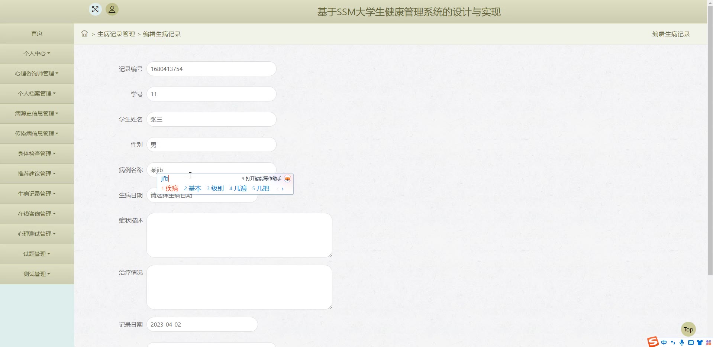Switch the IME Chinese/English mode indicator
Viewport: 713px width, 347px height.
pyautogui.click(x=664, y=343)
